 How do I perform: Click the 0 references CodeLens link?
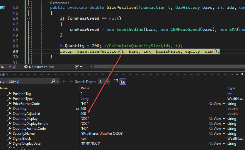pos(59,3)
